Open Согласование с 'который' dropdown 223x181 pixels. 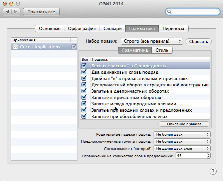click(182, 148)
